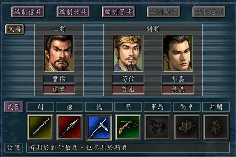236x157 pixels.
Task: Select the red spear (槍) weapon icon
Action: [x=69, y=127]
